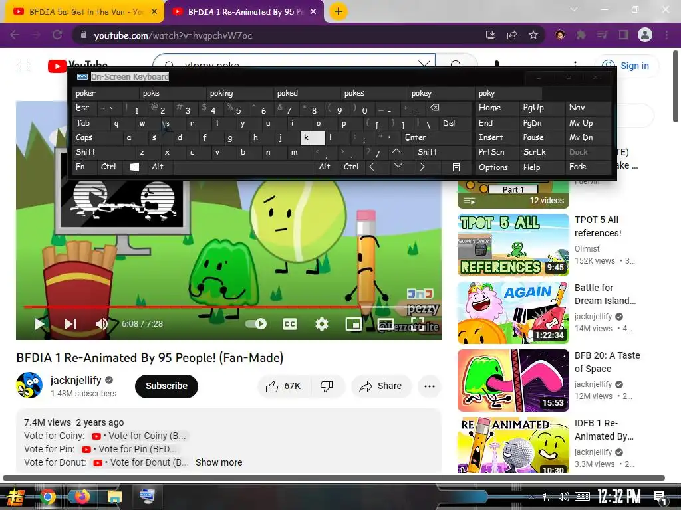
Task: Click vertical page scrollbar
Action: (x=676, y=87)
